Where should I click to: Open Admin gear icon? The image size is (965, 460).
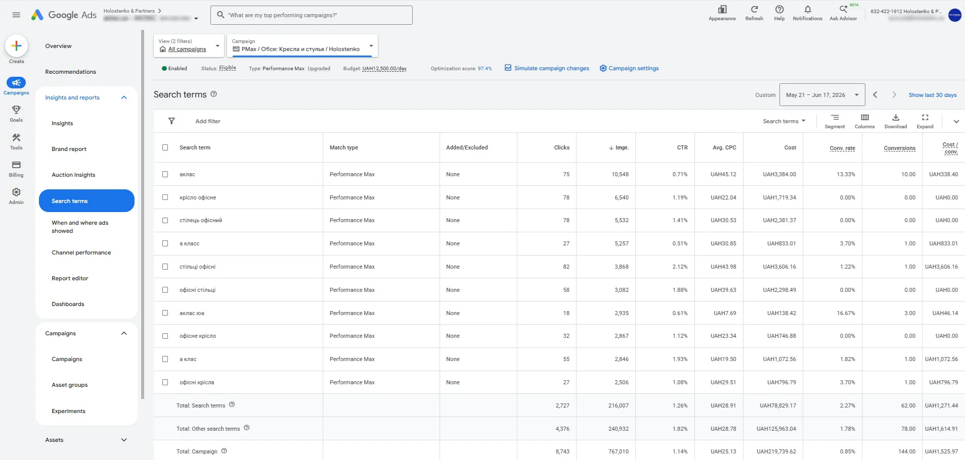[16, 192]
